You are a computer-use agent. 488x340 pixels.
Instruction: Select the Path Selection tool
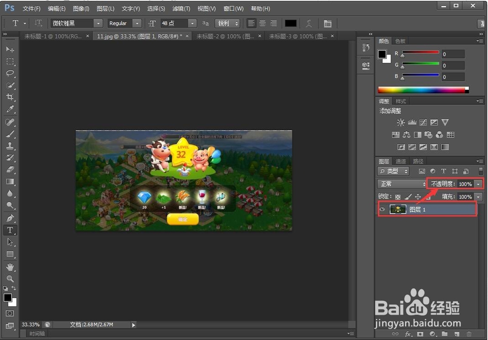[10, 242]
